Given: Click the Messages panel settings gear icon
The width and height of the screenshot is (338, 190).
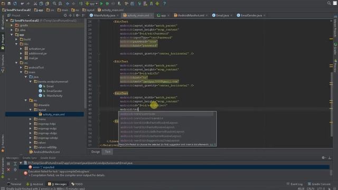Looking at the screenshot, I should pyautogui.click(x=323, y=158).
